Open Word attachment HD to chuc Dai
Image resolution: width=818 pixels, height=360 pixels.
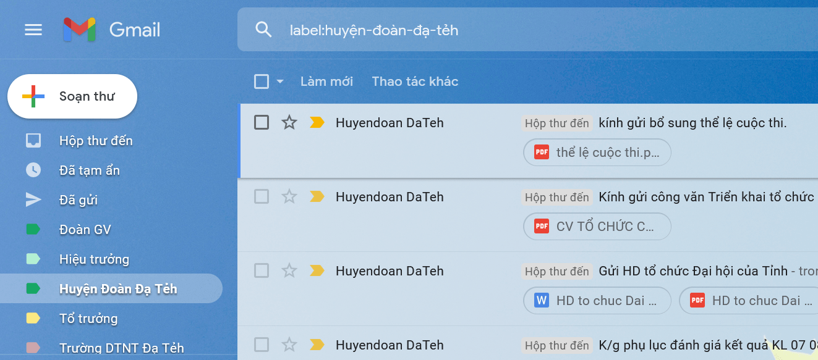pos(597,301)
